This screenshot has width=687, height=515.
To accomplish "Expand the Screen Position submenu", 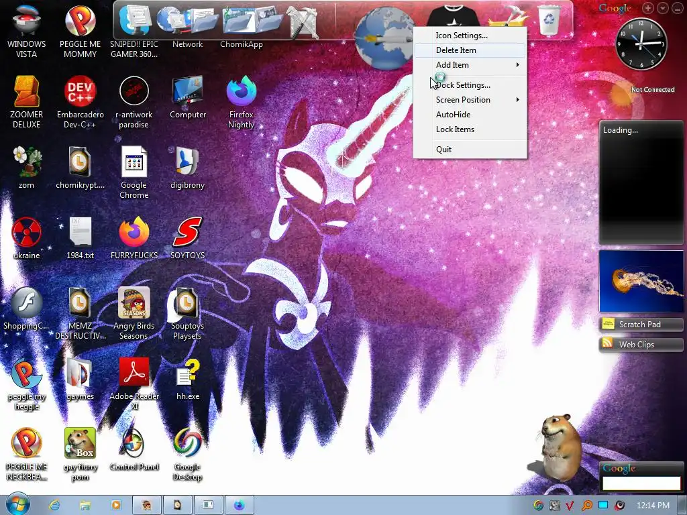I will coord(470,100).
